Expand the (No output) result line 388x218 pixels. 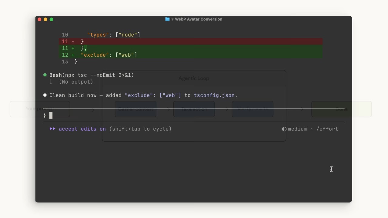tap(76, 82)
